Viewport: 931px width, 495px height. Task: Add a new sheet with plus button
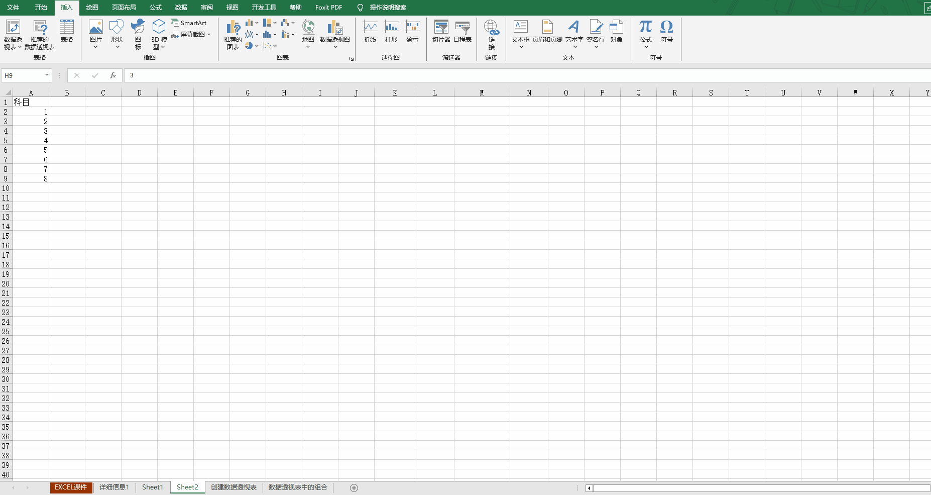354,488
